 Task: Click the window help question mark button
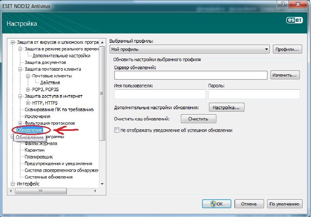tap(283, 4)
